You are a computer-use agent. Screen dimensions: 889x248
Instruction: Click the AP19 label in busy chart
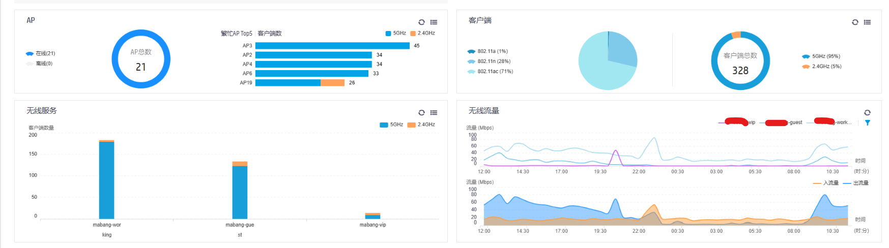pyautogui.click(x=246, y=83)
